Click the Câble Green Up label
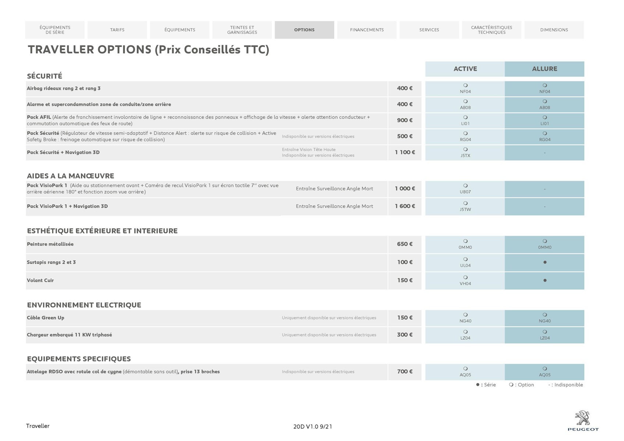624x441 pixels. click(46, 318)
